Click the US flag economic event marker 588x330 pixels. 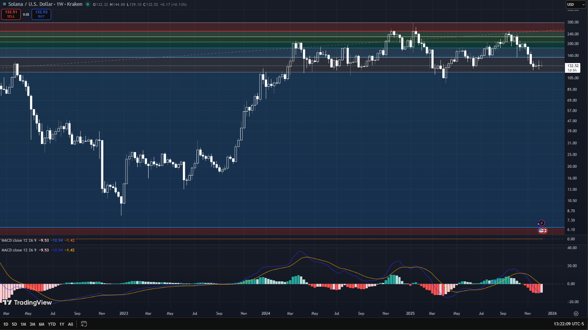click(542, 231)
